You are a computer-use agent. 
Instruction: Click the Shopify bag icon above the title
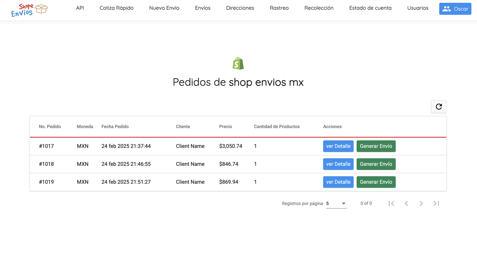238,63
